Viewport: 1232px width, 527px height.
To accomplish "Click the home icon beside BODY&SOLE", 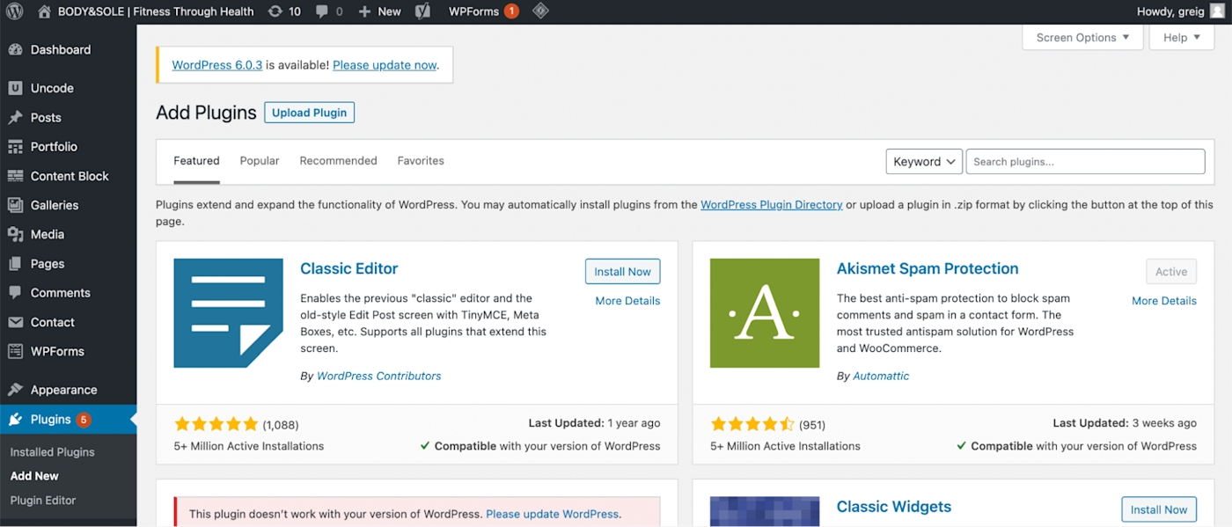I will coord(44,11).
